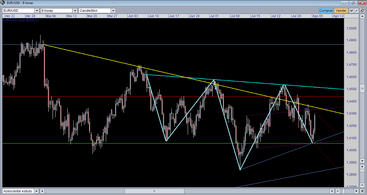Click the vertical zoom minus button
Image resolution: width=367 pixels, height=195 pixels.
tap(362, 185)
